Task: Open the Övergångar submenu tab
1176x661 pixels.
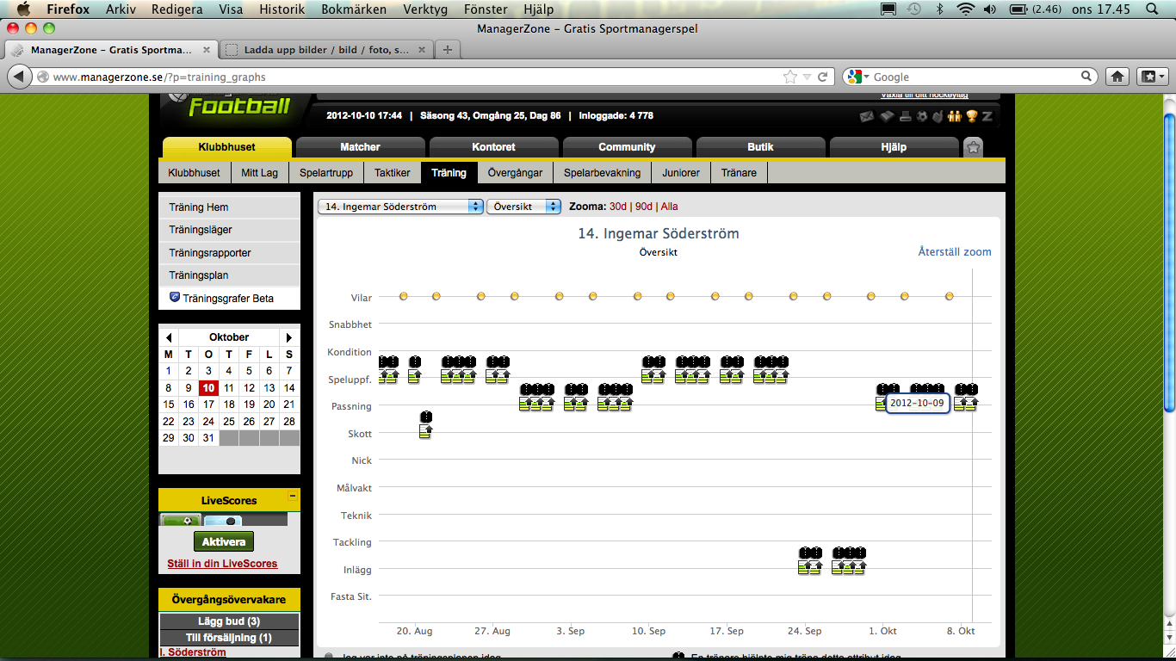Action: point(515,173)
